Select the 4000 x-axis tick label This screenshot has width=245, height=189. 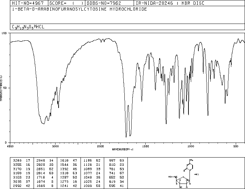click(x=10, y=146)
